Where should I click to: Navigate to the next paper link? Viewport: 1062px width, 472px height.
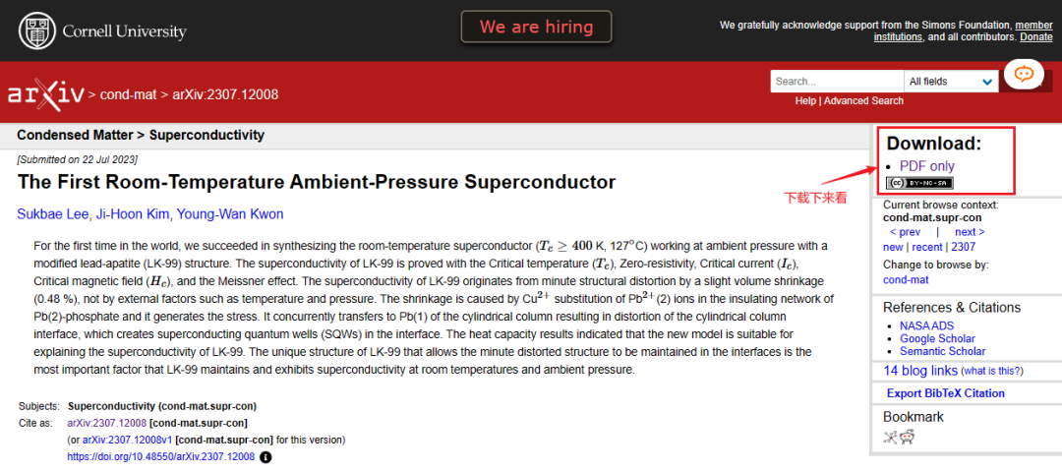[969, 232]
